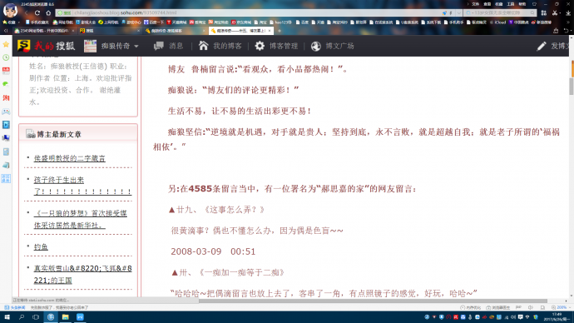574x323 pixels.
Task: Open article 《一只狼的梦想》首次接受媒体采访
Action: pos(81,219)
